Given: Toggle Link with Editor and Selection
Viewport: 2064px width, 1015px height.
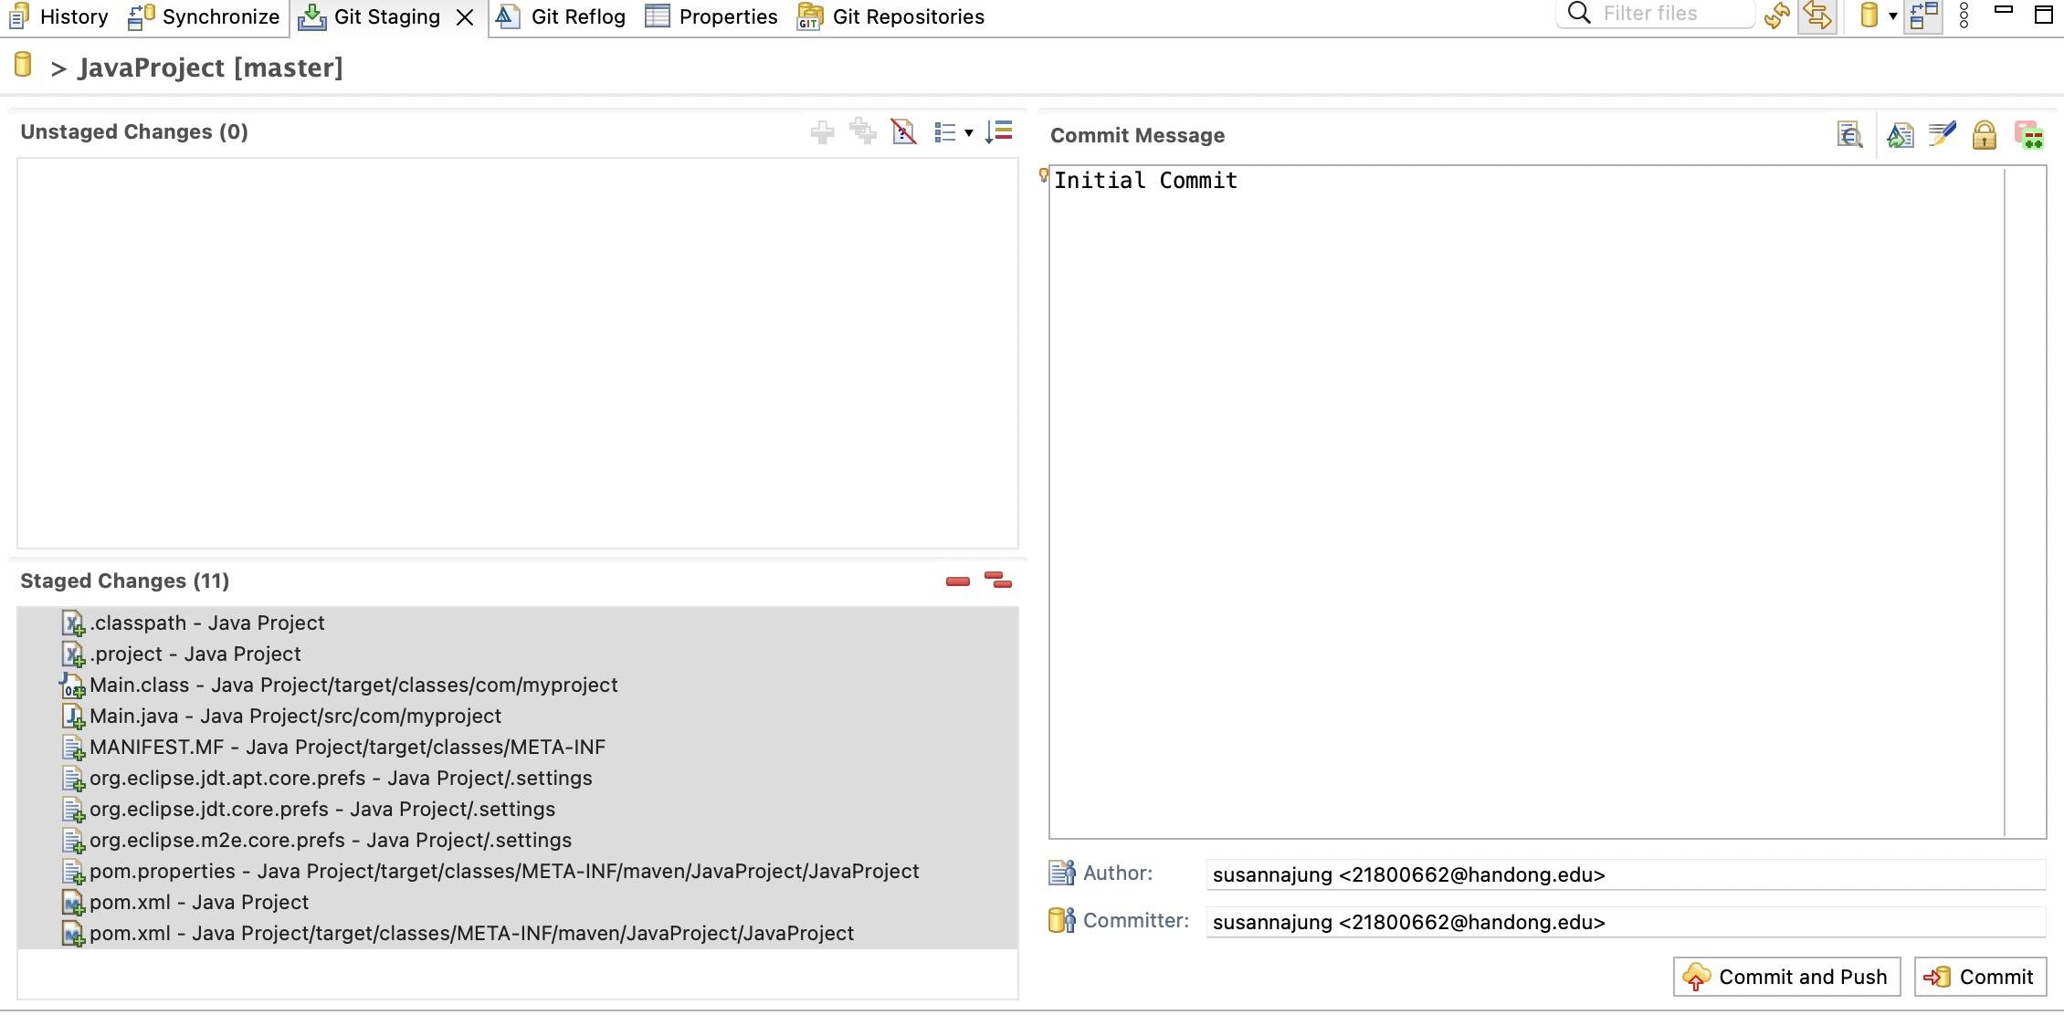Looking at the screenshot, I should (x=1817, y=16).
